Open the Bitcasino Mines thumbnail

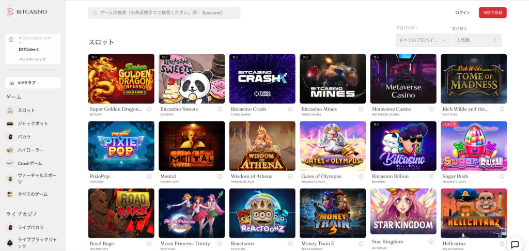333,79
